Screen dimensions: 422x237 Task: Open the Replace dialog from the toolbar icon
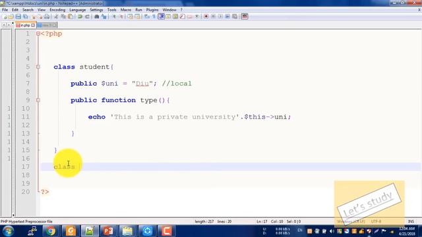point(104,16)
